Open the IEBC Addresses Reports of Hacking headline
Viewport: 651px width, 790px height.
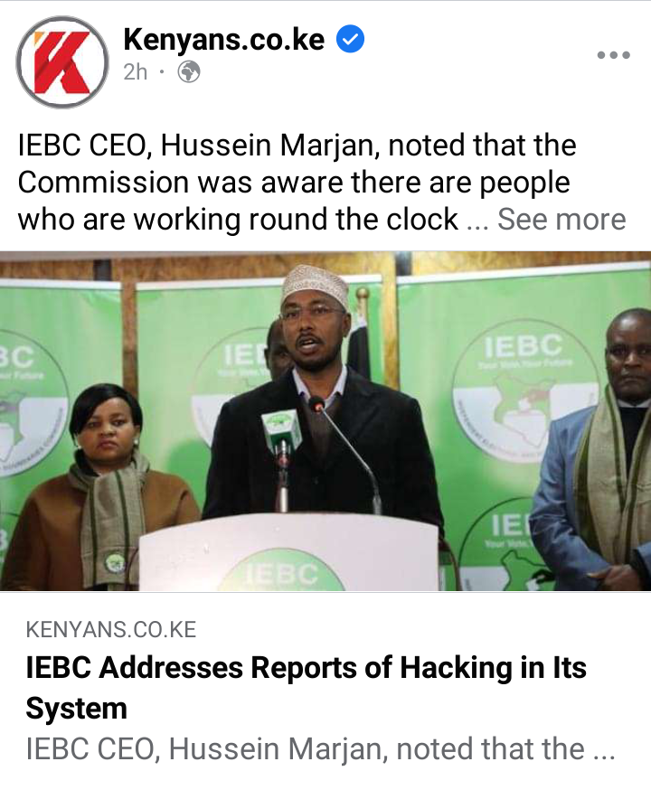306,688
